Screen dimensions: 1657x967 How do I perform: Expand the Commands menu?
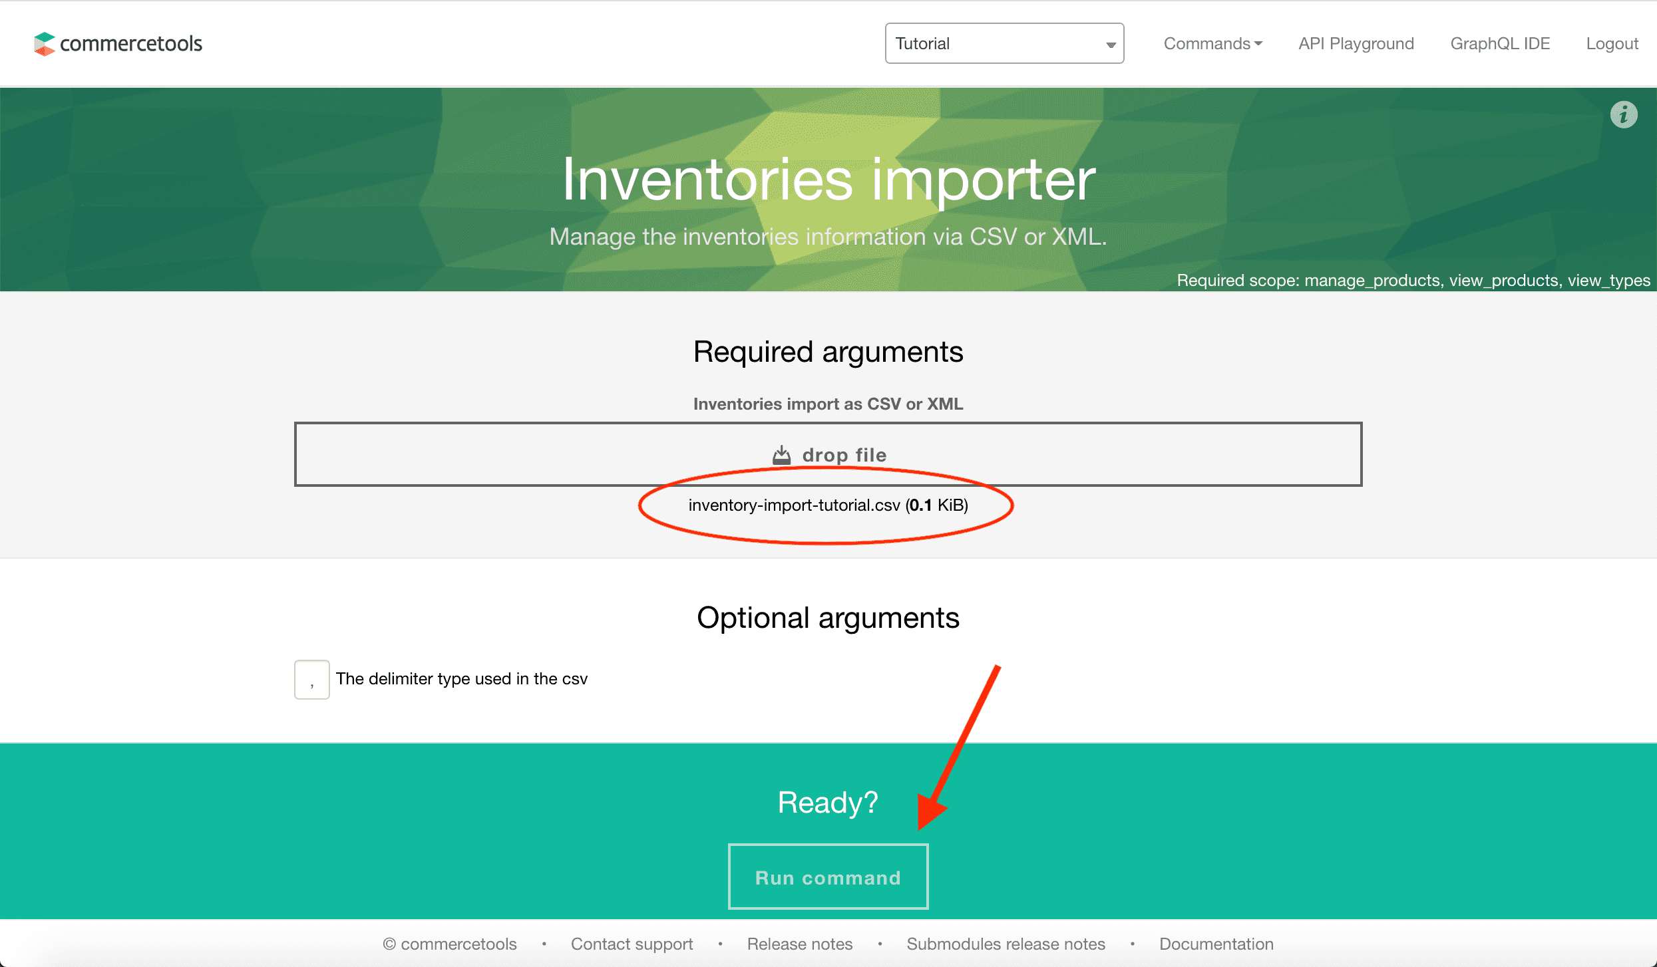pyautogui.click(x=1212, y=44)
